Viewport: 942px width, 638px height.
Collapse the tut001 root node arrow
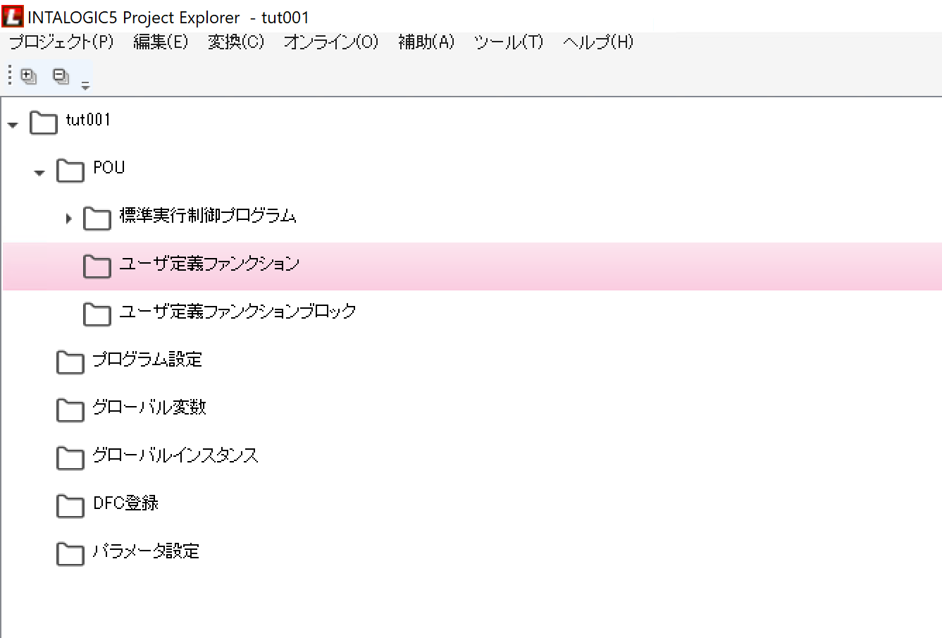(13, 125)
